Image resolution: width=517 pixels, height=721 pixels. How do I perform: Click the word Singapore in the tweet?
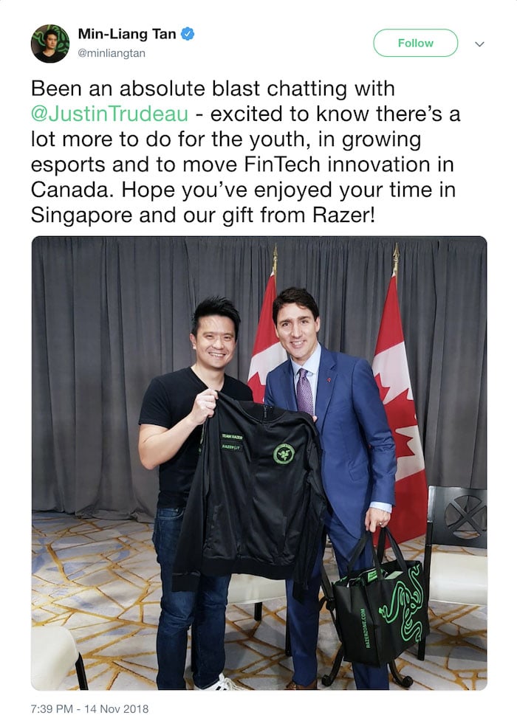point(81,215)
